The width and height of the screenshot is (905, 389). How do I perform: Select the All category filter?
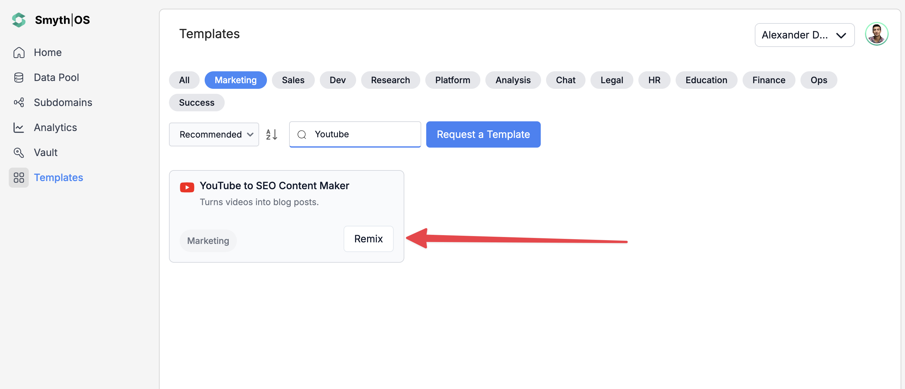click(x=184, y=80)
